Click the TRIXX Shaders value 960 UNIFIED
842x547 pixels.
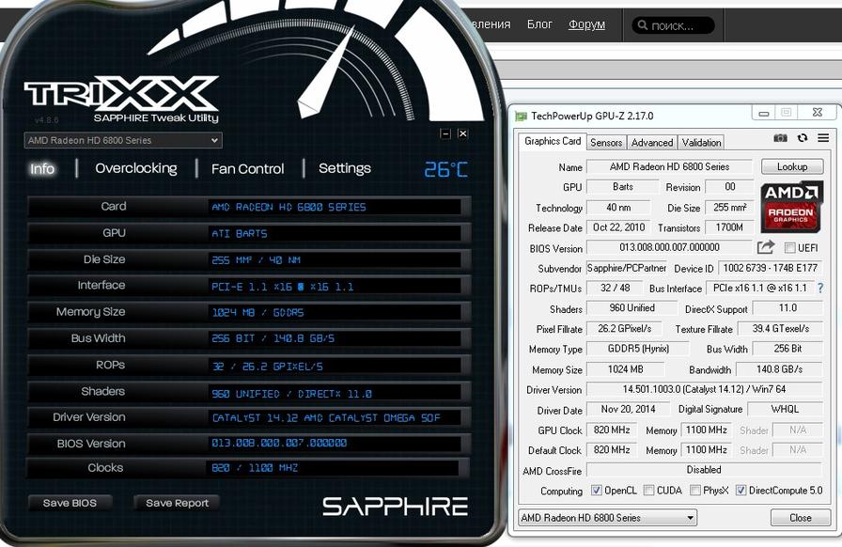[x=334, y=393]
